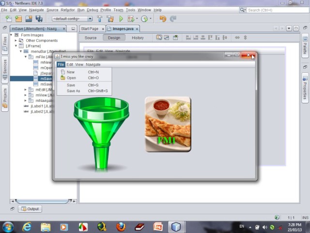Open the editor tabs list dropdown
This screenshot has width=310, height=233.
point(289,28)
